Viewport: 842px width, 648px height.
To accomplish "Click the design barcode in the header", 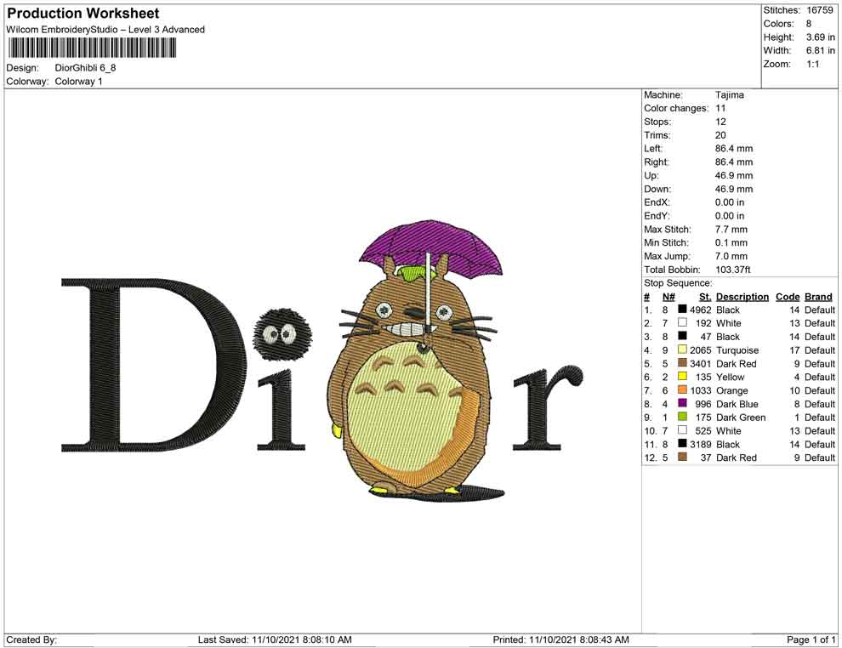I will tap(92, 48).
